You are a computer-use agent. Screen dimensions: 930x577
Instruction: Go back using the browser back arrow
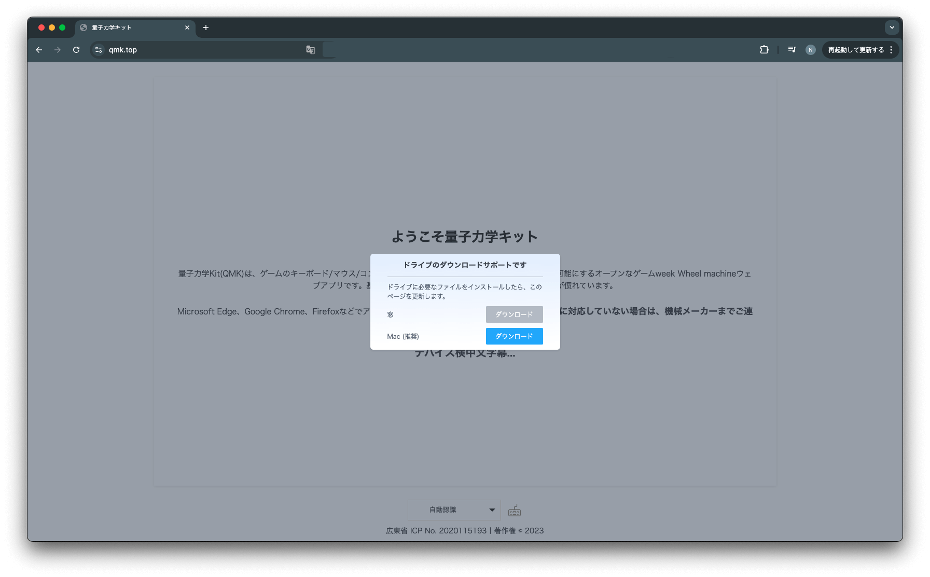pyautogui.click(x=39, y=50)
